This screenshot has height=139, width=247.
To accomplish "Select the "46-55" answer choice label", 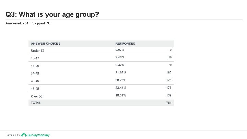I will [35, 88].
